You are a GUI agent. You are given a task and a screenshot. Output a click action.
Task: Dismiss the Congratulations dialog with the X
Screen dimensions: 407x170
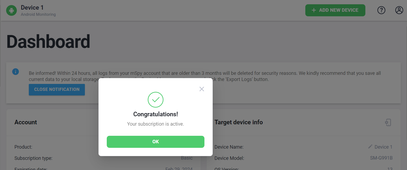tap(202, 89)
